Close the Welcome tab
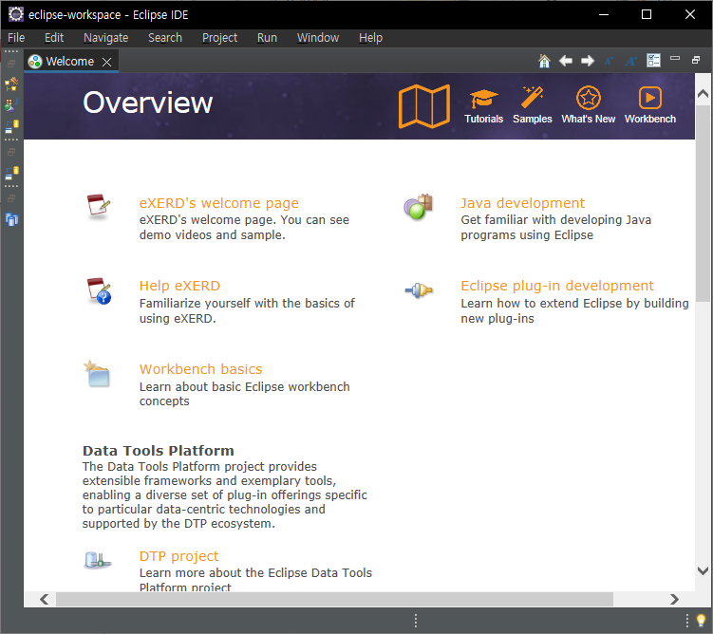 pyautogui.click(x=106, y=62)
